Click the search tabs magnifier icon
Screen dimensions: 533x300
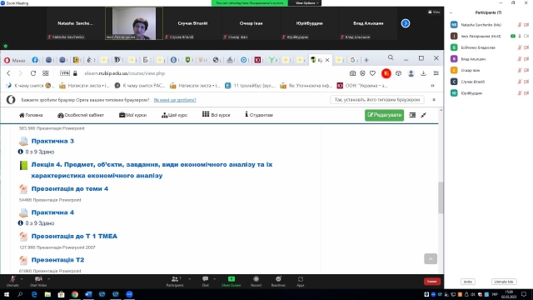pyautogui.click(x=391, y=58)
